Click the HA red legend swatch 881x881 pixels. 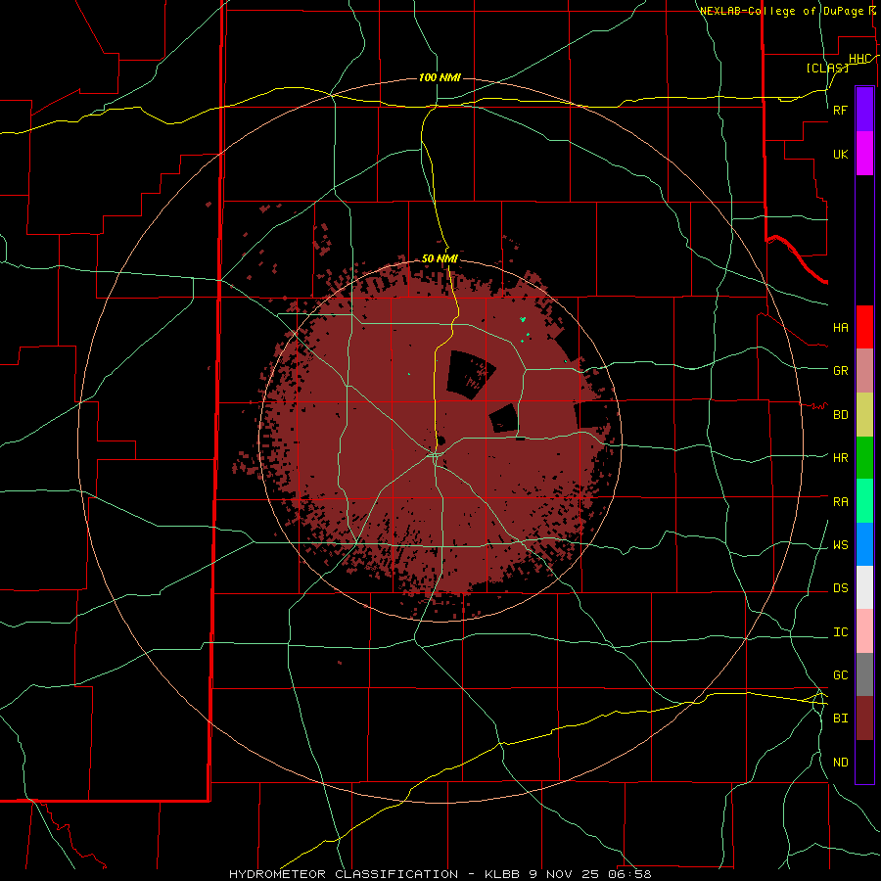coord(864,327)
